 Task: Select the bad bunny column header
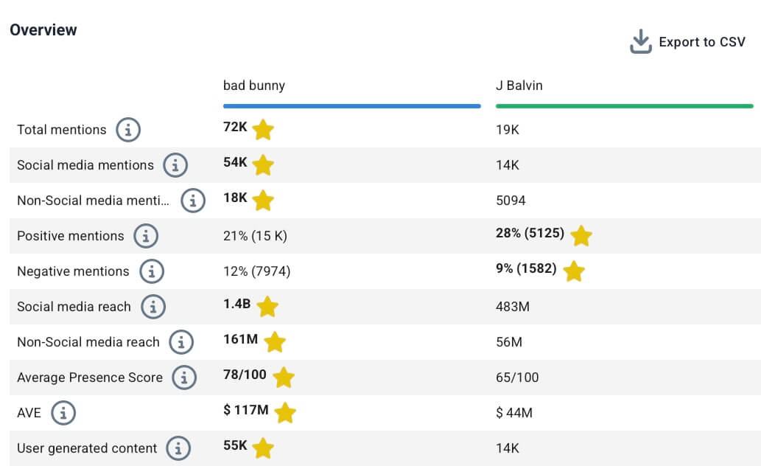point(254,86)
